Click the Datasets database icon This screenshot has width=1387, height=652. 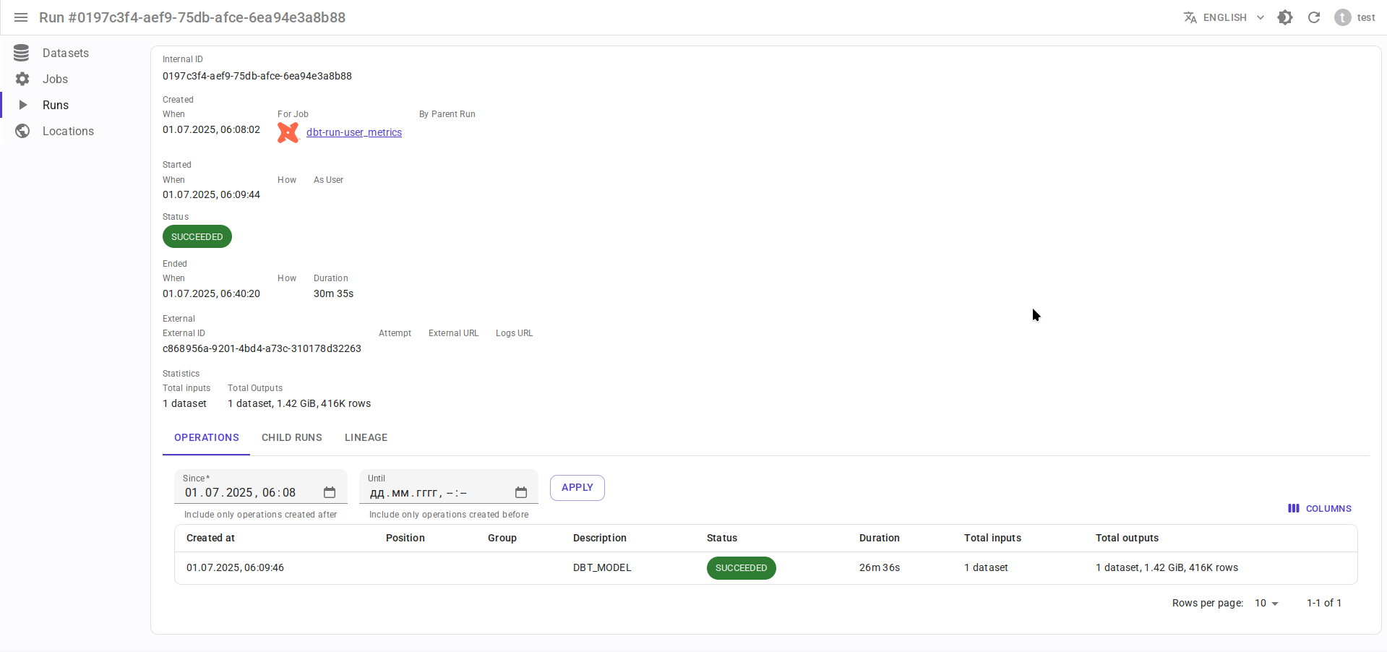point(22,53)
